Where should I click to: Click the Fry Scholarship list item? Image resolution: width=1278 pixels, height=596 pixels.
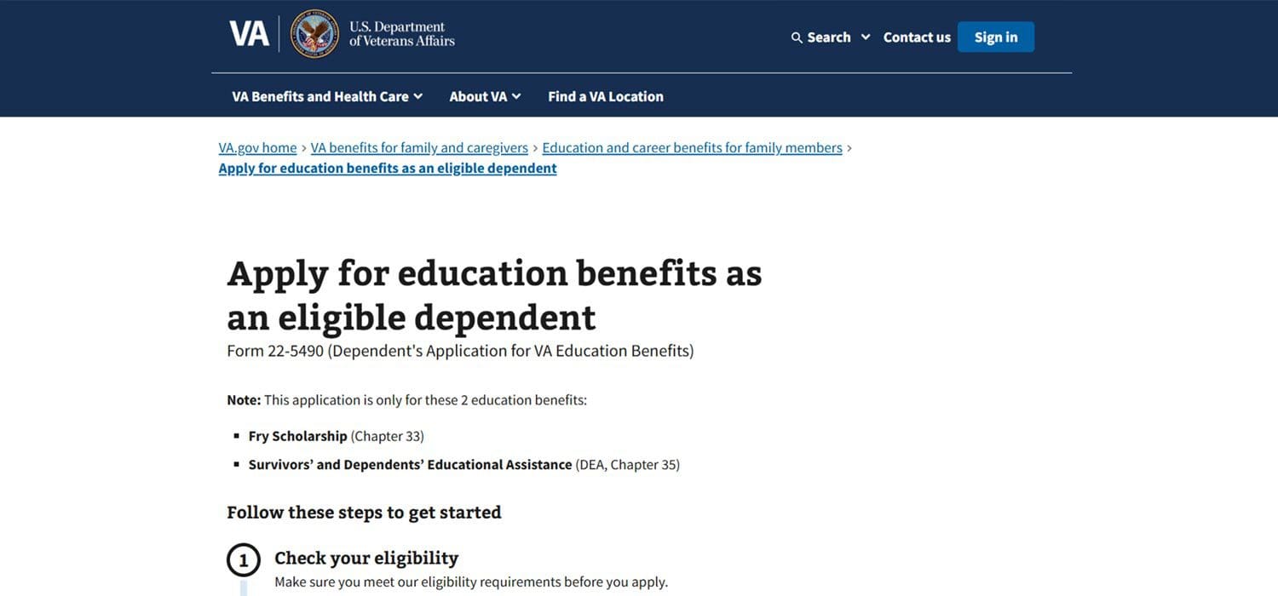pos(298,436)
